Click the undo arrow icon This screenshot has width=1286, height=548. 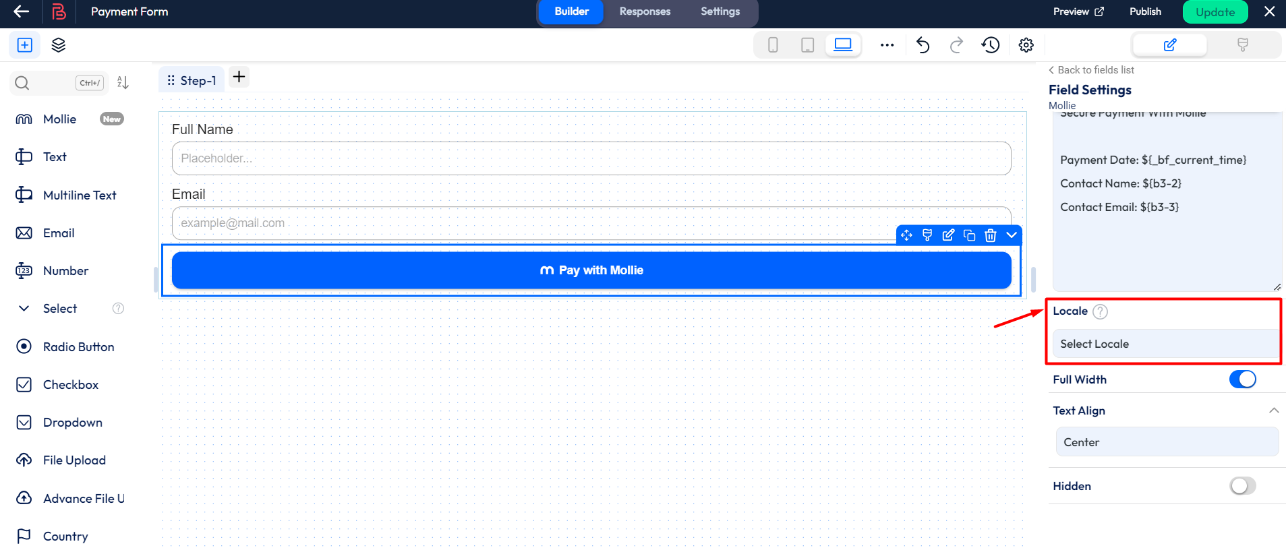point(923,45)
